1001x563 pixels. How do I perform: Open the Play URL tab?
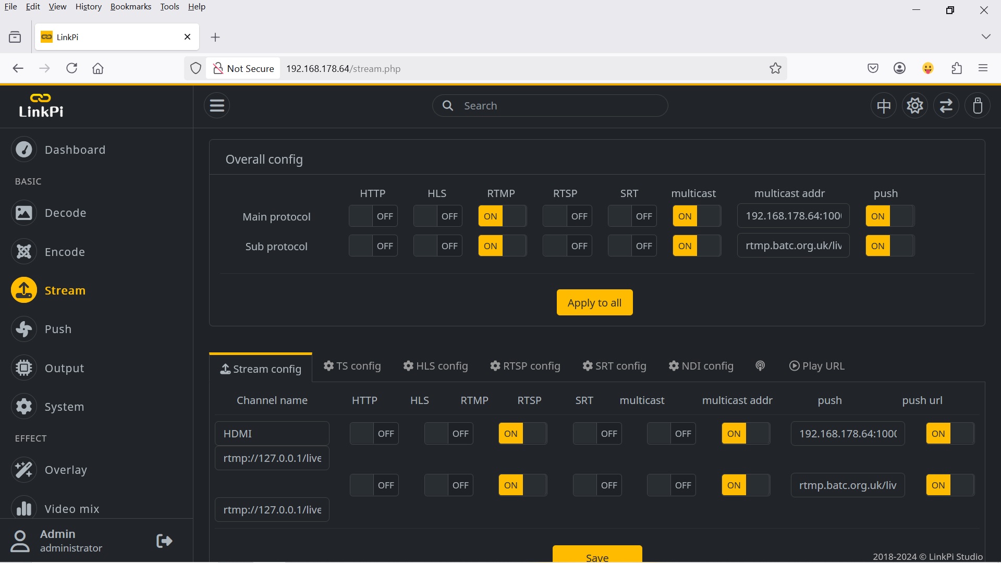816,366
